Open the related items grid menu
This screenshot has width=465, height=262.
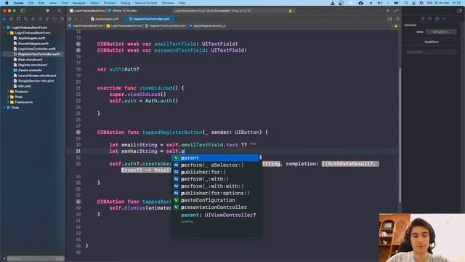(70, 19)
